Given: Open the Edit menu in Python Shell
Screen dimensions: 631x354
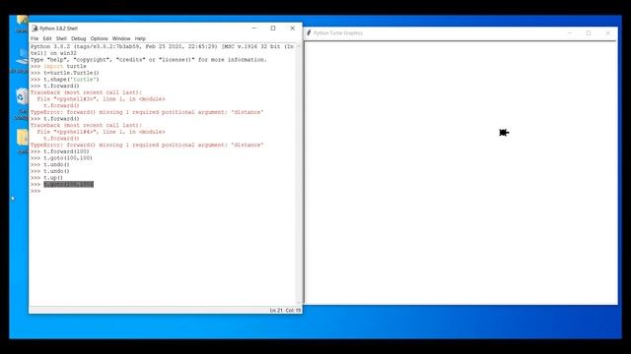Looking at the screenshot, I should [47, 38].
